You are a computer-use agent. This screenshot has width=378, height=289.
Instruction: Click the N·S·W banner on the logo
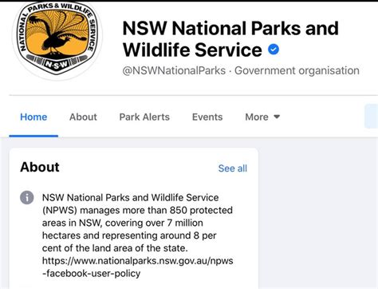coord(56,64)
